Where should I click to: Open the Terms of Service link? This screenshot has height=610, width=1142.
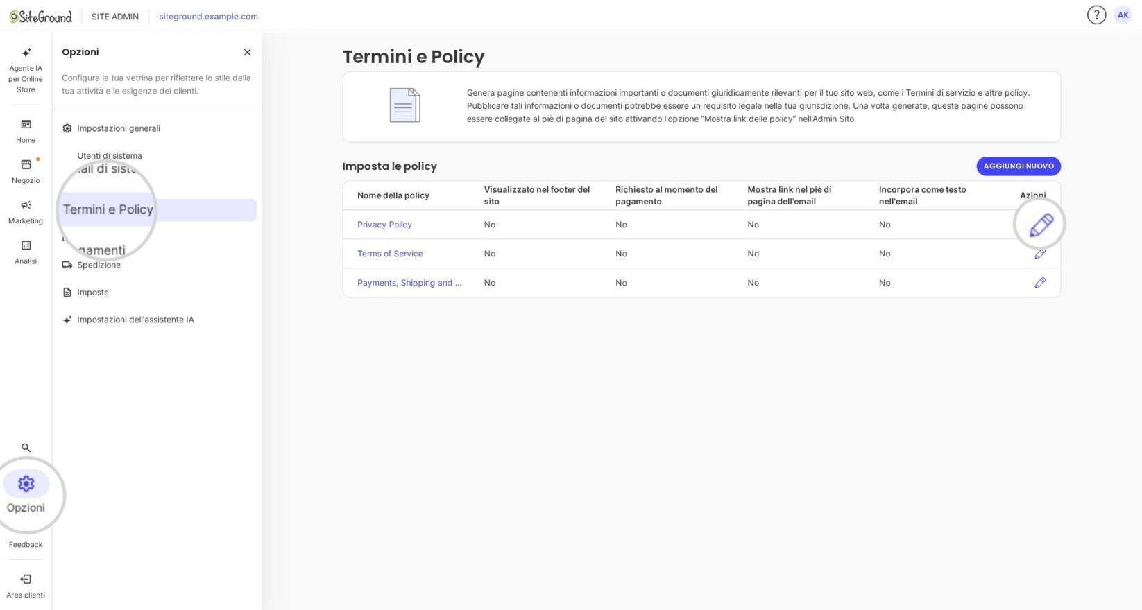390,254
